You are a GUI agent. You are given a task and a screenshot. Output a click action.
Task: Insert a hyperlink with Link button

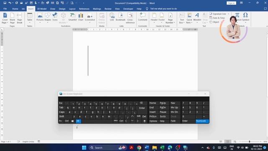(112, 17)
